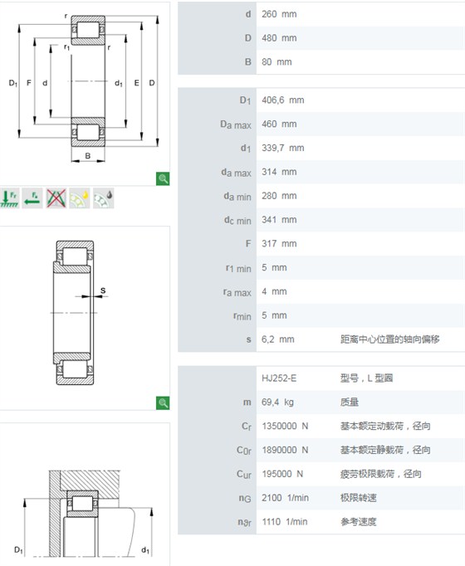The height and width of the screenshot is (566, 465).
Task: Click the 质量 description text
Action: coord(349,403)
